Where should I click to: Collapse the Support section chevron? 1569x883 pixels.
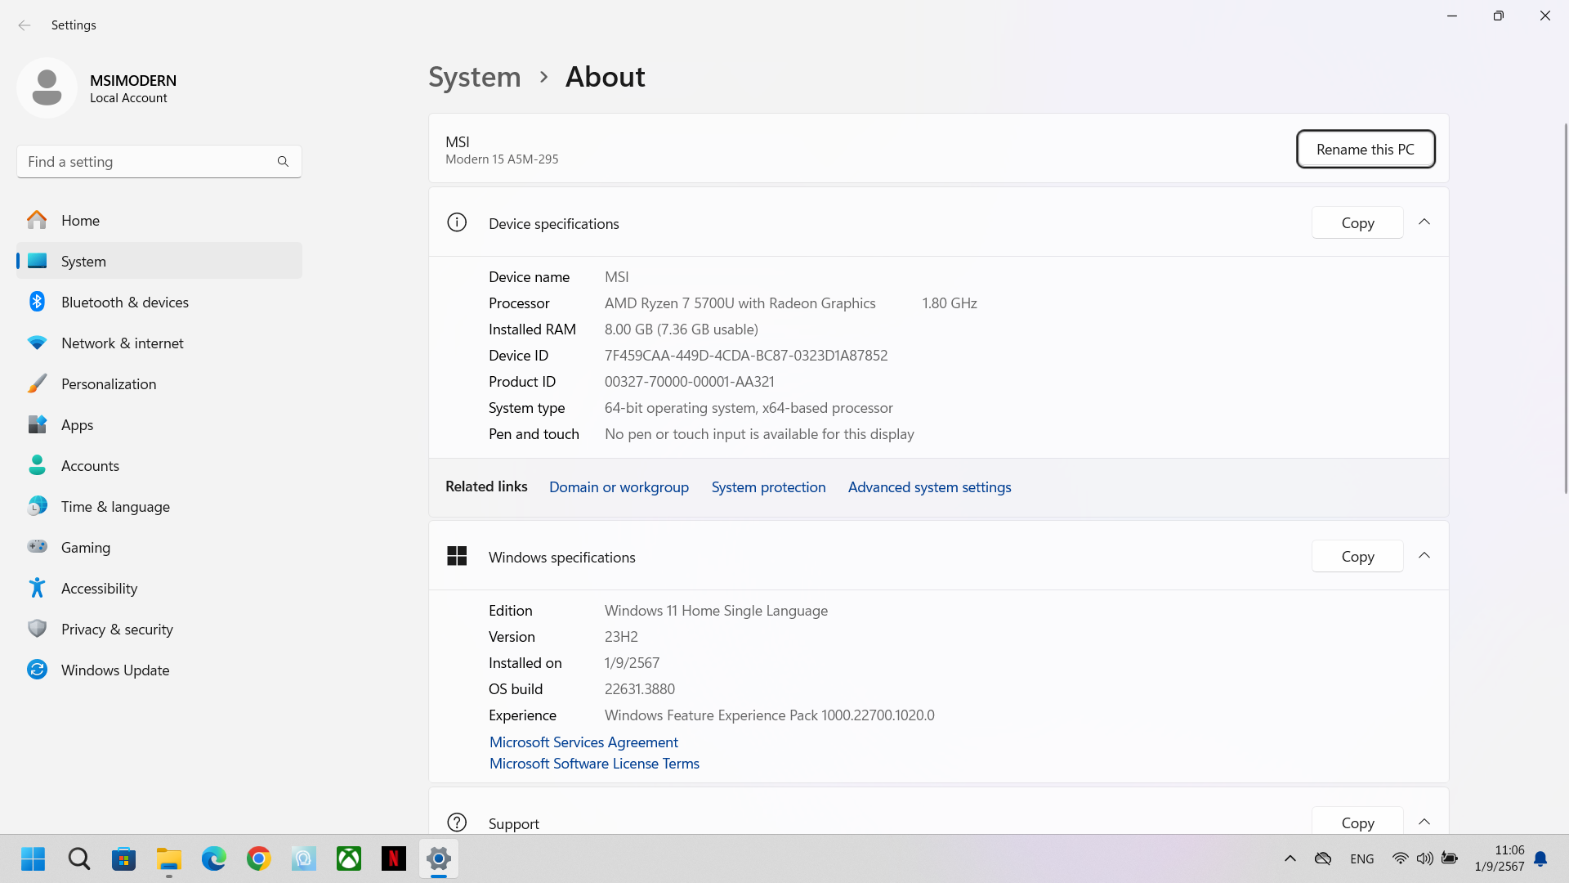click(1424, 822)
